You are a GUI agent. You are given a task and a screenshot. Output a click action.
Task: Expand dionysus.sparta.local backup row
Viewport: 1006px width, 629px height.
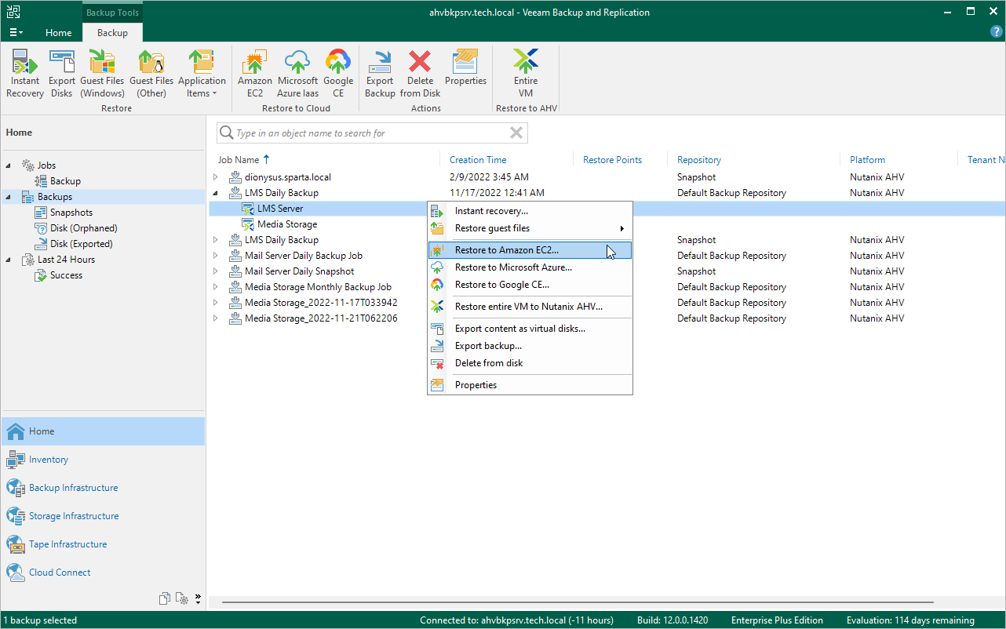pyautogui.click(x=217, y=177)
